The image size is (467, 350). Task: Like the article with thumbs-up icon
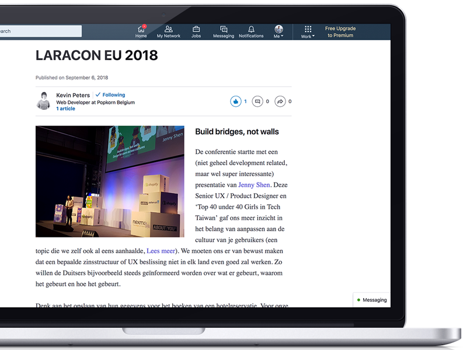coord(236,101)
